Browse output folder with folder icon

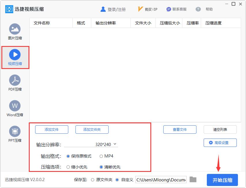click(193, 179)
